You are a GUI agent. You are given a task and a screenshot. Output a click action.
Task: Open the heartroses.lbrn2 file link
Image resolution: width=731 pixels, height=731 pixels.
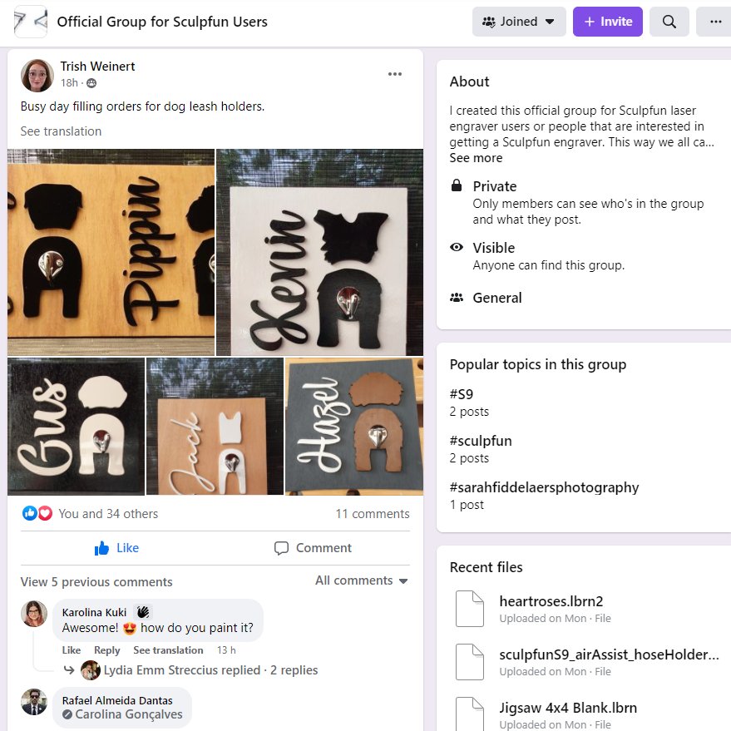point(551,601)
